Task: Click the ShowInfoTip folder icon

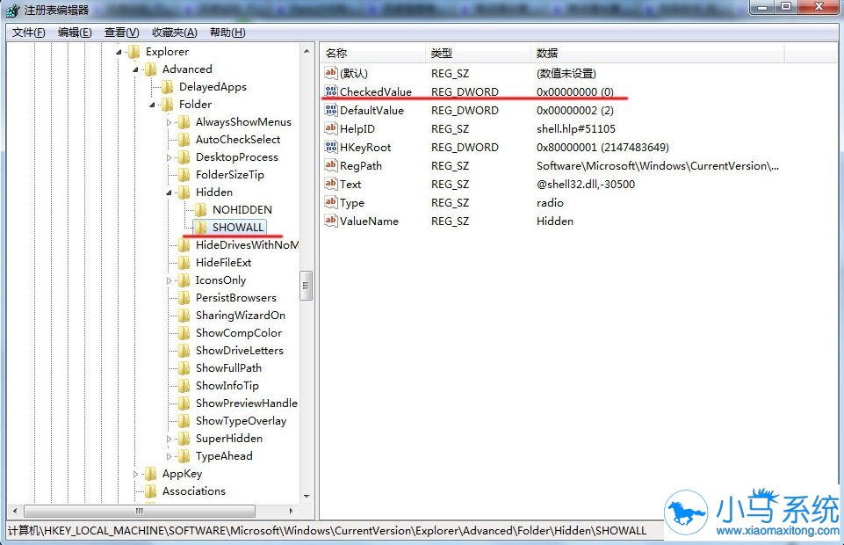Action: (x=184, y=386)
